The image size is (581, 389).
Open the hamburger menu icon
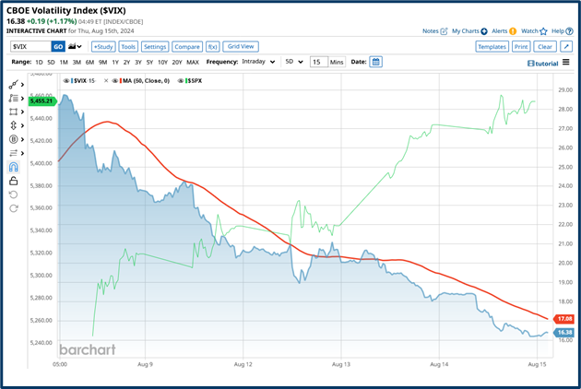[x=566, y=63]
